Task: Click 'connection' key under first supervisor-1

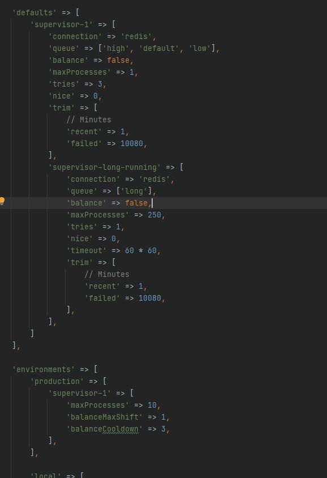Action: point(75,36)
